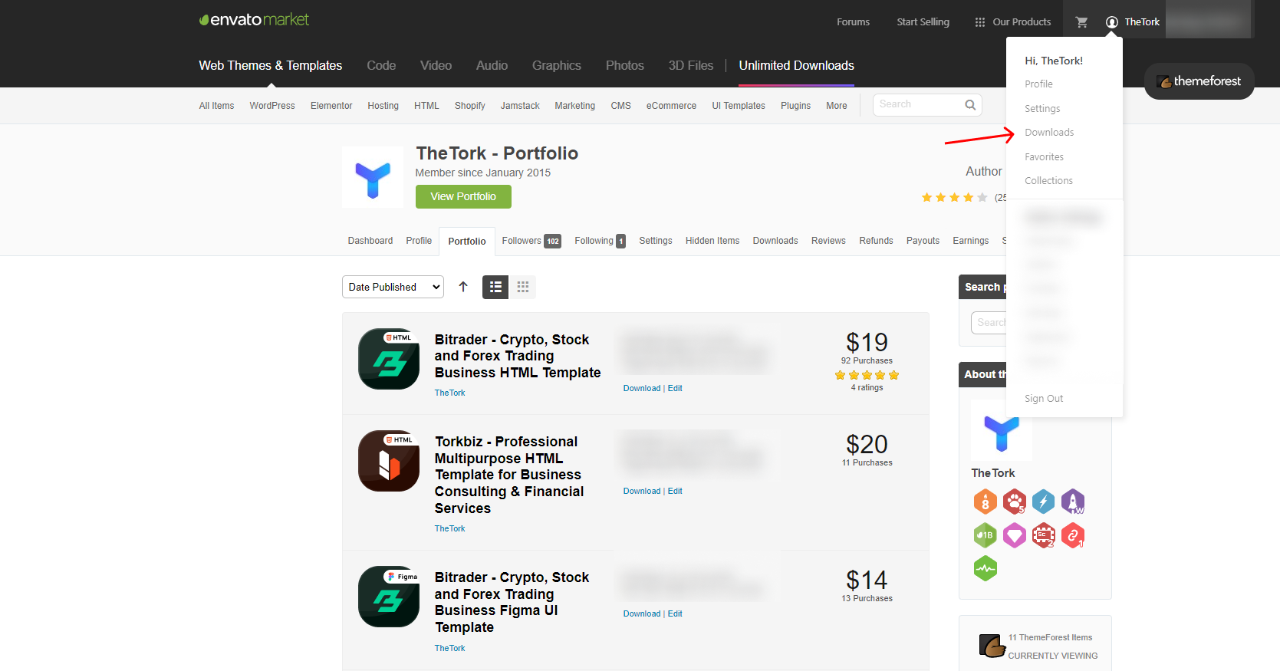Screen dimensions: 1280x671
Task: Click the green View Portfolio button
Action: point(463,196)
